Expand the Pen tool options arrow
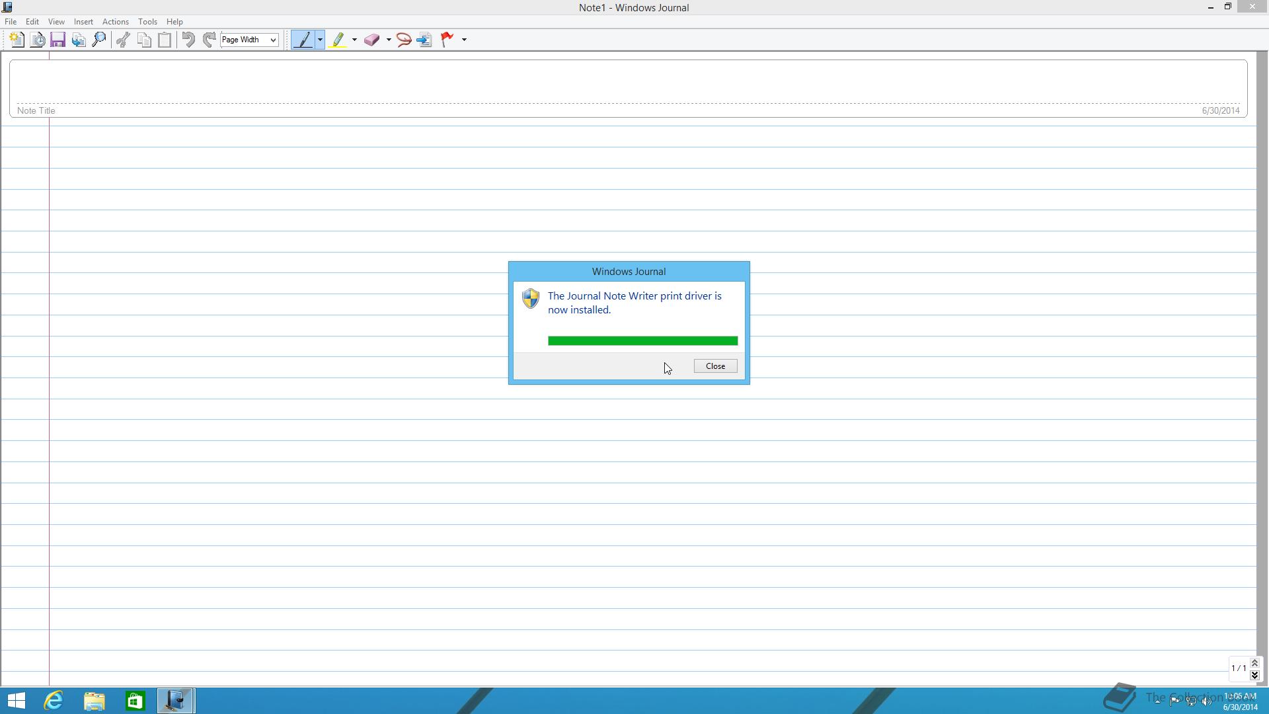The height and width of the screenshot is (714, 1269). coord(320,40)
